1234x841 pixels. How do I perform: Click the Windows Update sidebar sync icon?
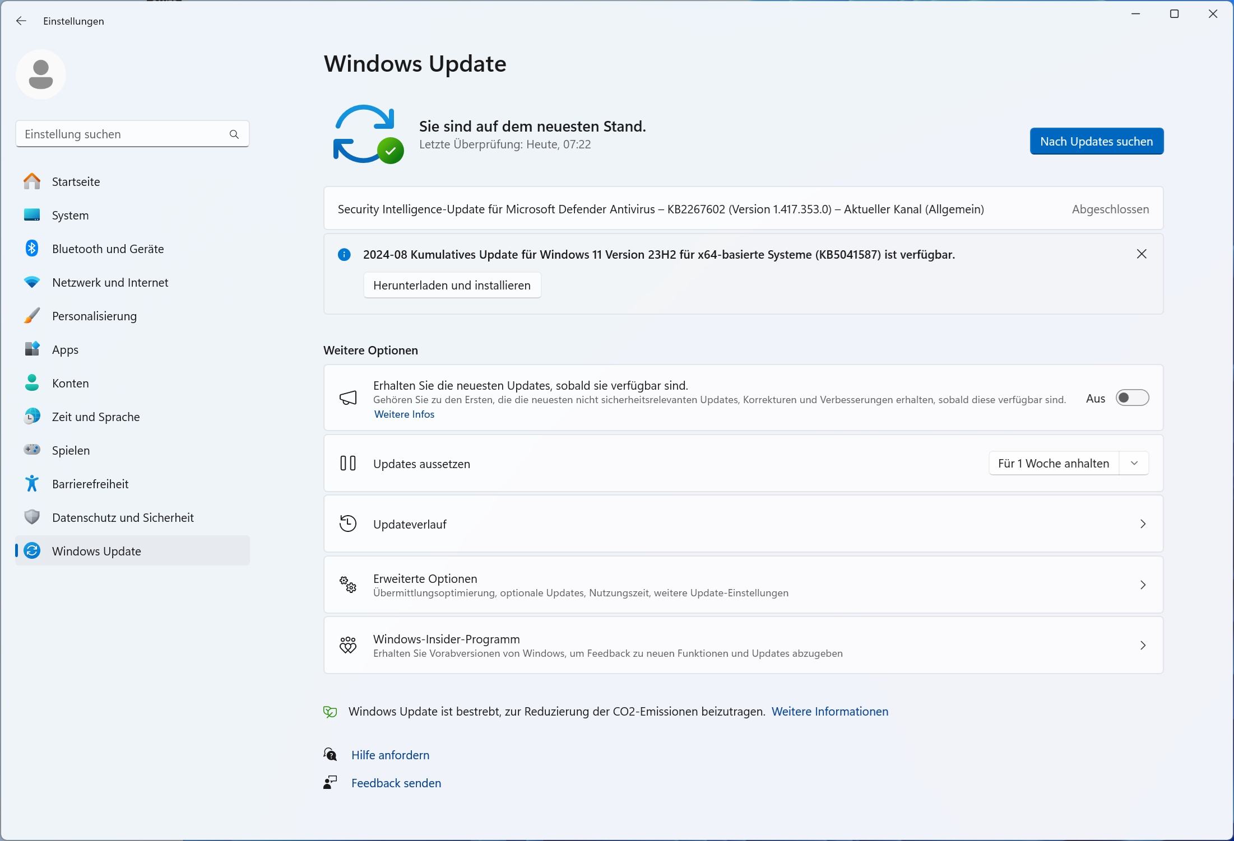(x=32, y=551)
